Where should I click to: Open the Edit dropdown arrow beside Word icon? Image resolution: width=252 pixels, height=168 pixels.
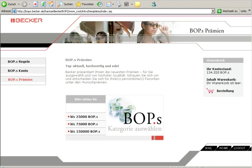coord(132,4)
